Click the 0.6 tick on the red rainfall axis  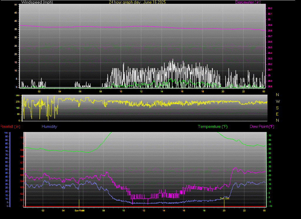point(22,169)
